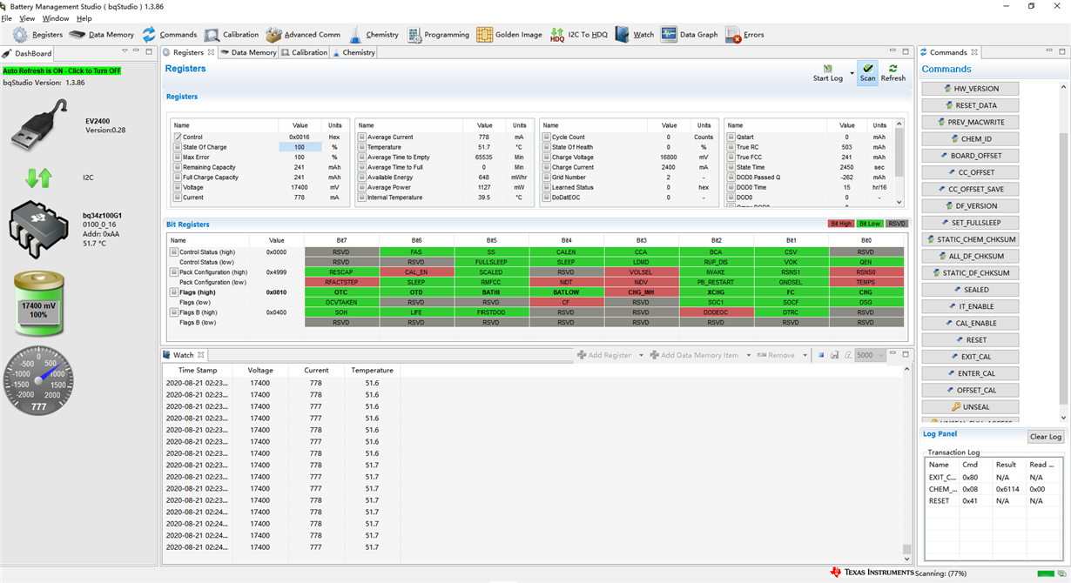
Task: Open the Chemistry flask tool
Action: pyautogui.click(x=374, y=35)
